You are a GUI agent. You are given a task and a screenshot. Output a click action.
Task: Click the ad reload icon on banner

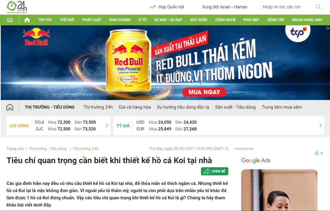(x=327, y=28)
